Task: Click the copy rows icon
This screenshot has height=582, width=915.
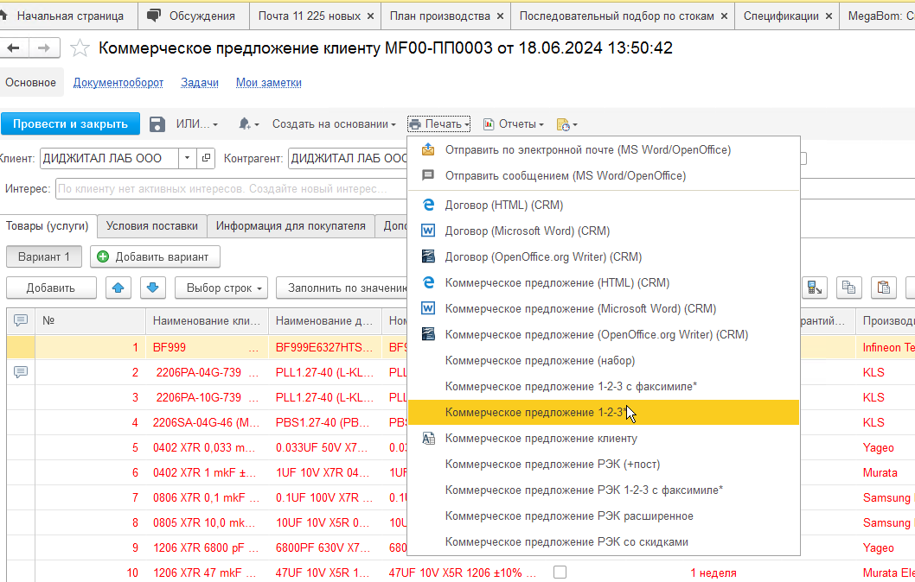Action: coord(849,288)
